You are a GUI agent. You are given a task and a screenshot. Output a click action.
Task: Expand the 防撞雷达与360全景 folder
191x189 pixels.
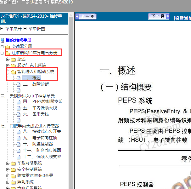click(8, 176)
